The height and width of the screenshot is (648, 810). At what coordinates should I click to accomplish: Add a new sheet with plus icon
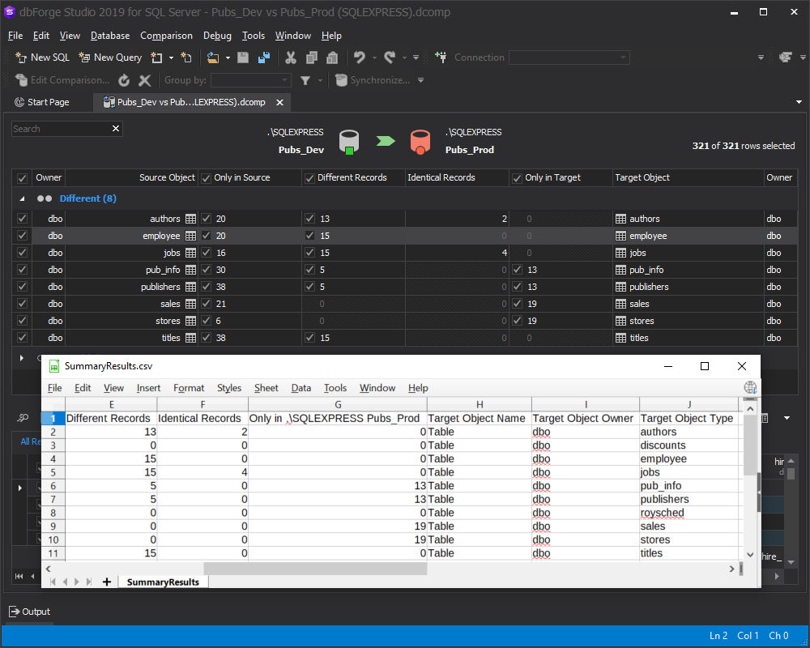(107, 582)
